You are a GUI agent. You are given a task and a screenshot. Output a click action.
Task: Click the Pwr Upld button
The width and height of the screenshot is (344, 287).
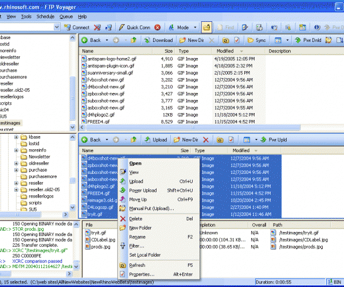[x=274, y=139]
